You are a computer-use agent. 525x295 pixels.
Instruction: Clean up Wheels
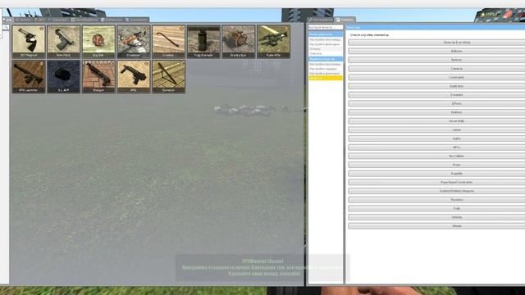pos(436,226)
